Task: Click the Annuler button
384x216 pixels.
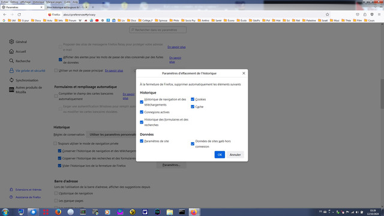Action: pyautogui.click(x=235, y=155)
